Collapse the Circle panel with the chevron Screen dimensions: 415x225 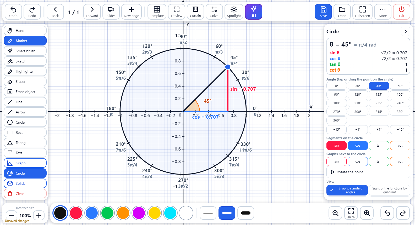[406, 31]
